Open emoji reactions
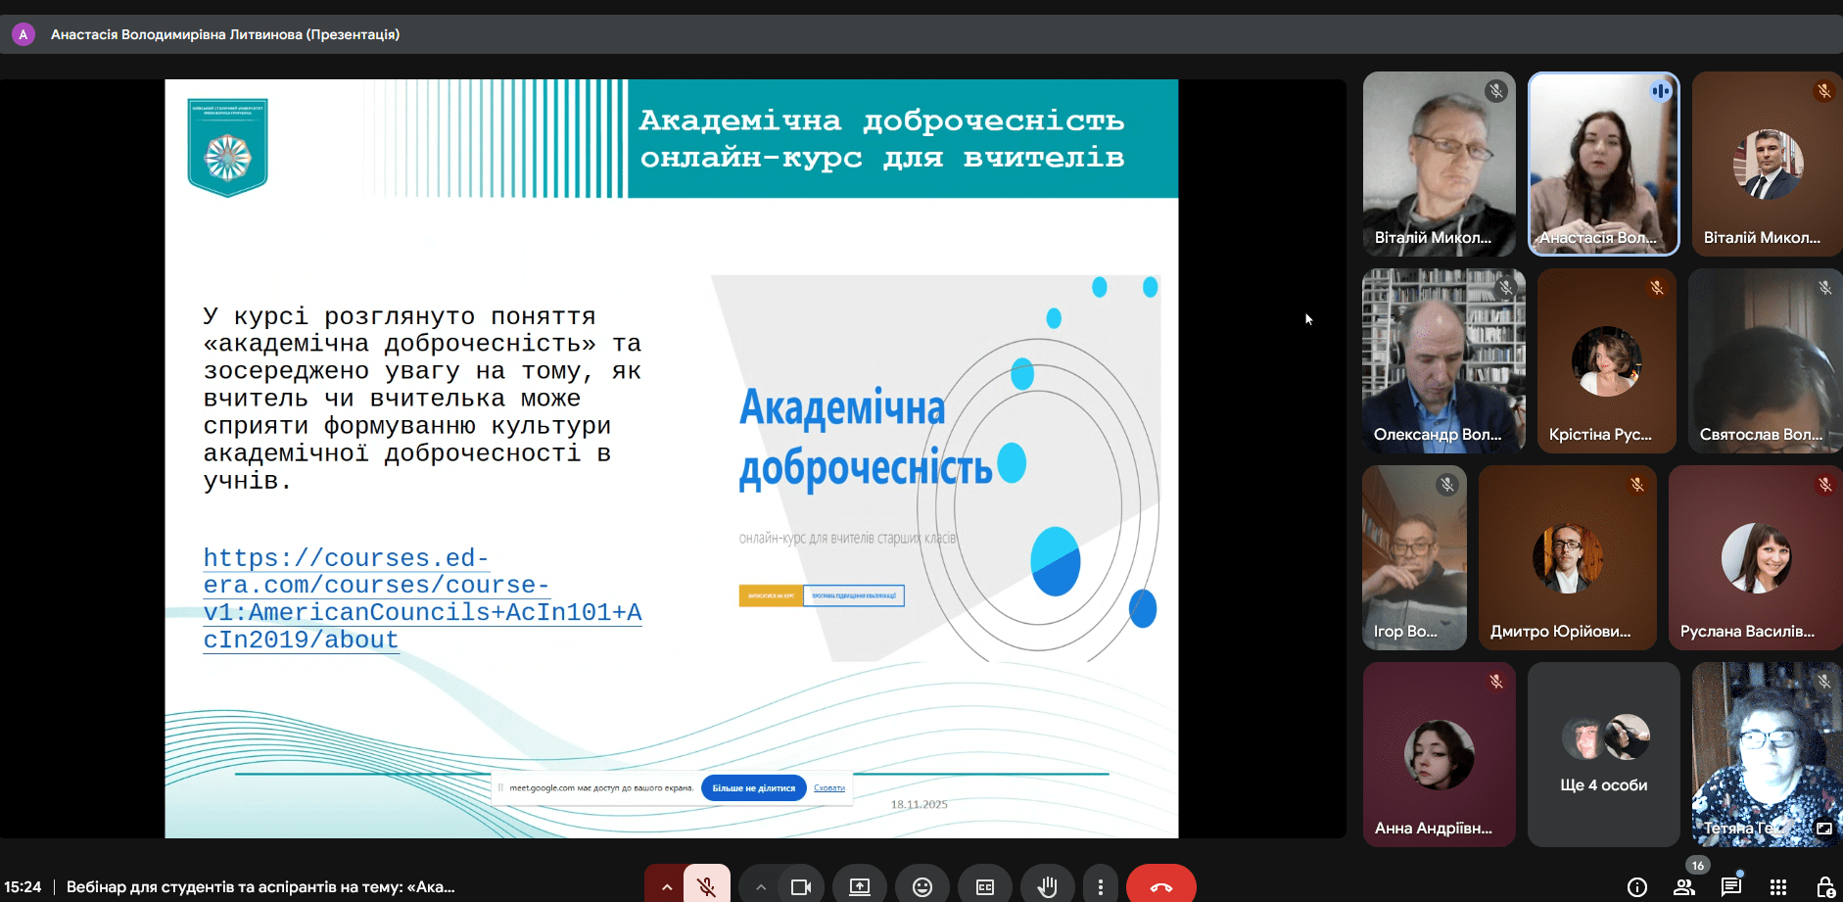Screen dimensions: 1843x902 [x=921, y=886]
